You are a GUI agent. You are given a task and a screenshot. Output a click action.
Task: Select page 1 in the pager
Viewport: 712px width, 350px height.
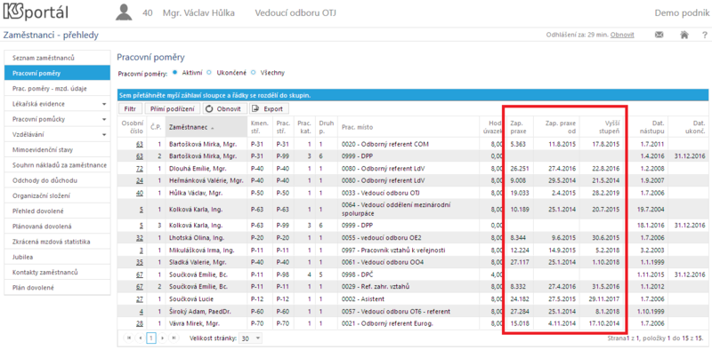[x=150, y=338]
